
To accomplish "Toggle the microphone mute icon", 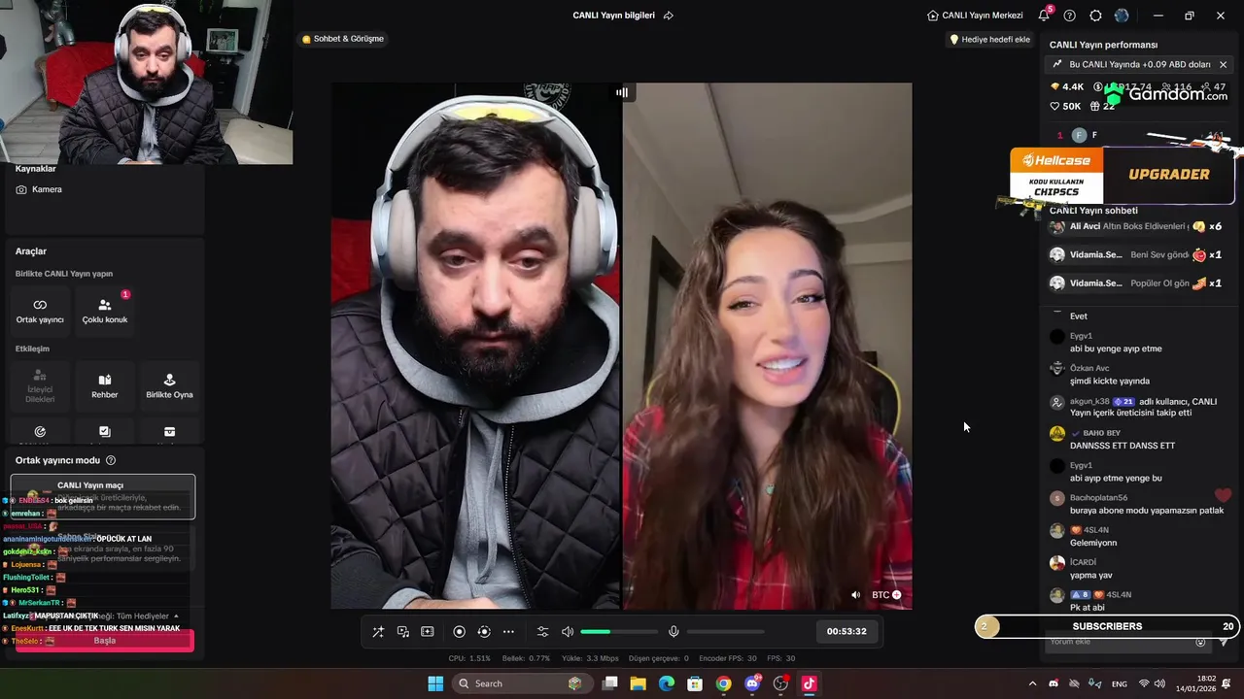I will coord(674,631).
